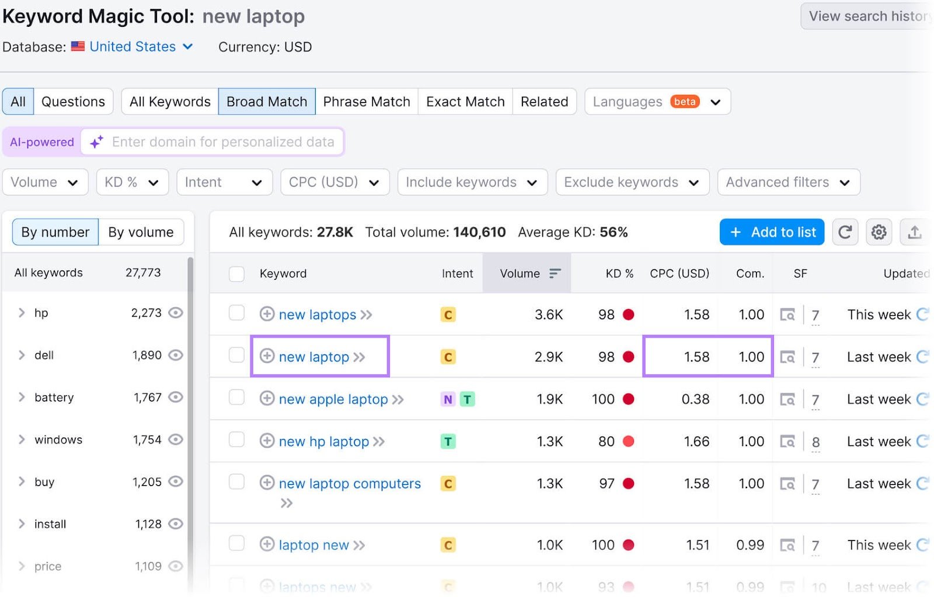Screen dimensions: 934x597
Task: Click plus icon next to 'new apple laptop'
Action: [267, 398]
